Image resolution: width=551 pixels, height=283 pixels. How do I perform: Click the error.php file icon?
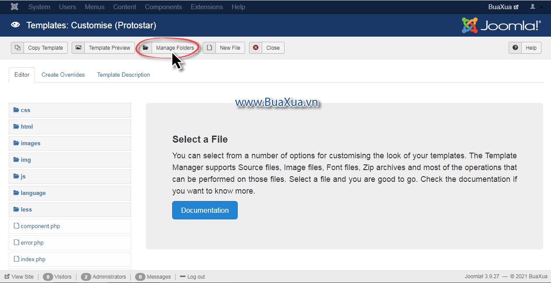[x=17, y=242]
